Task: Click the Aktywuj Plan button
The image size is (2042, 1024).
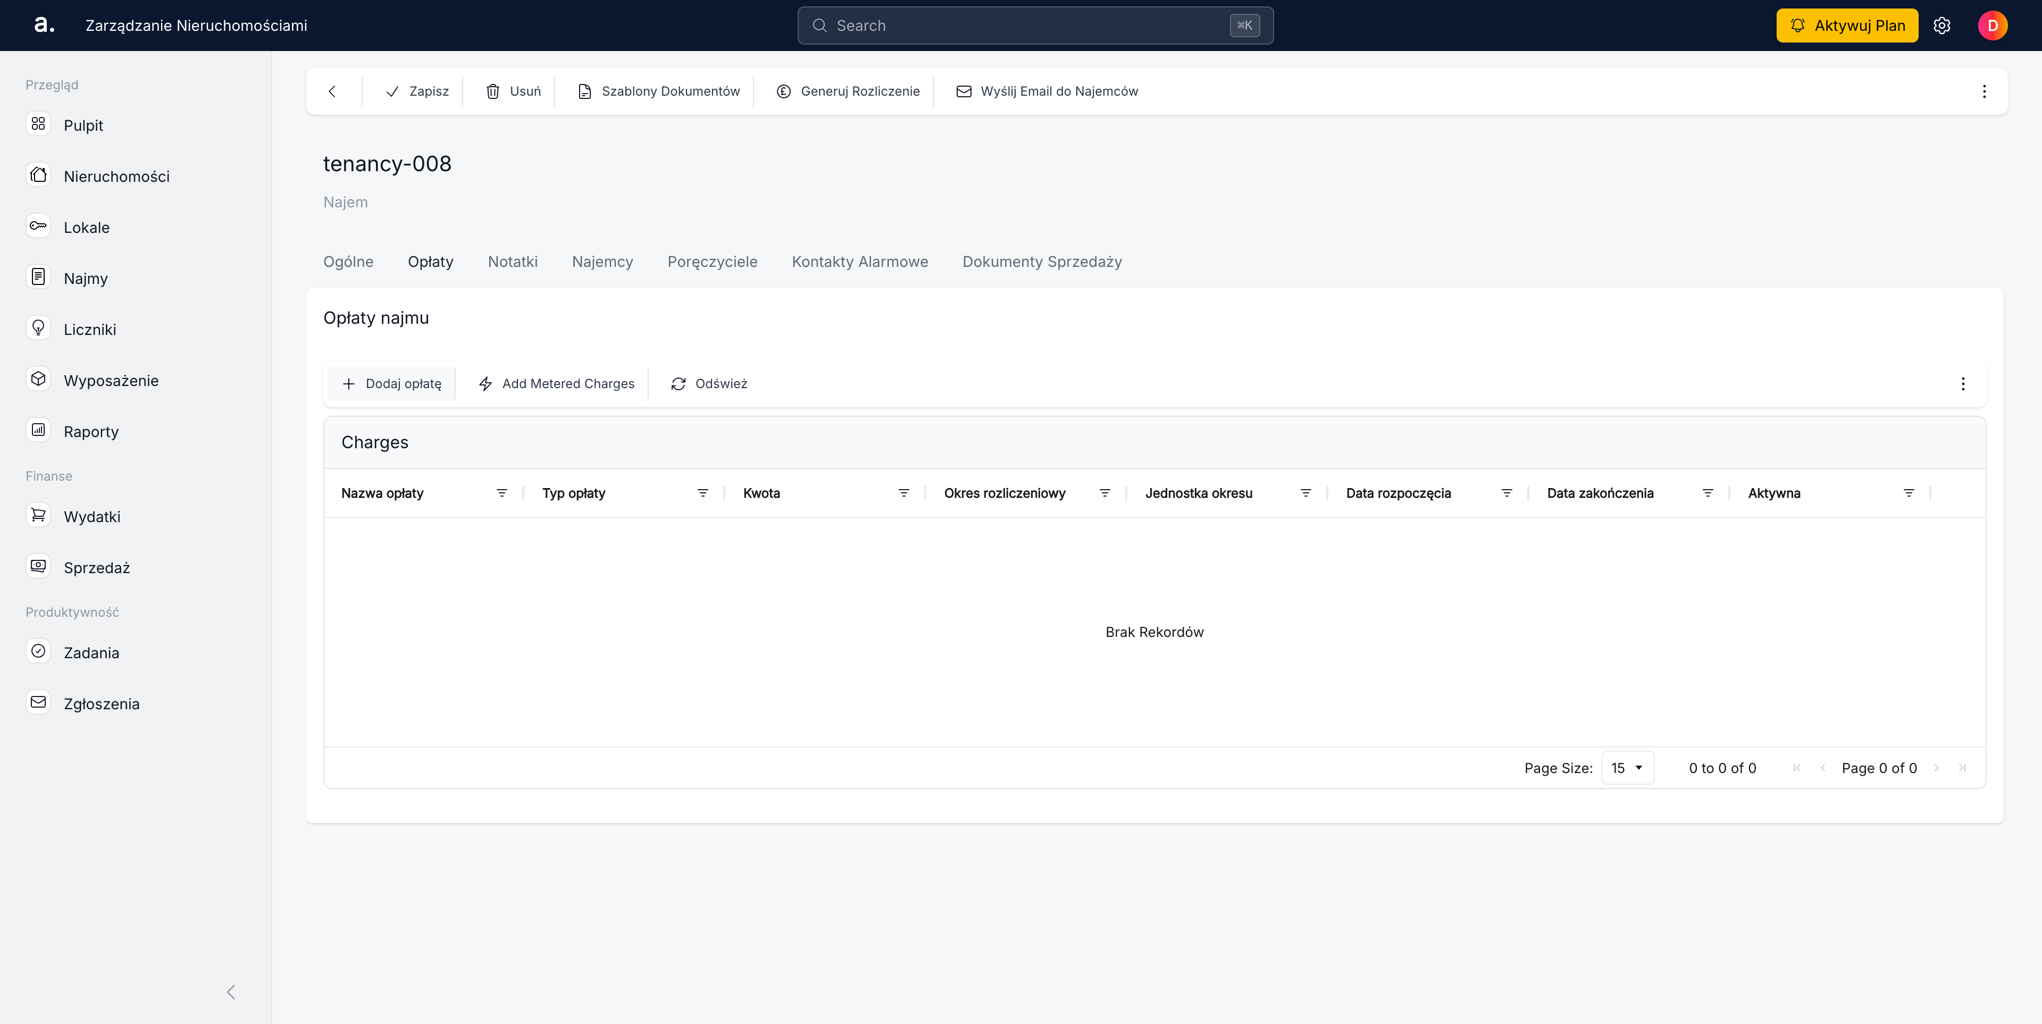Action: pyautogui.click(x=1847, y=26)
